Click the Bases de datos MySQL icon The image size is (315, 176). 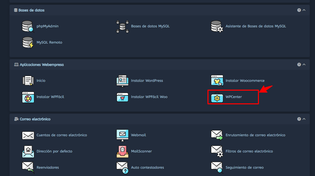click(123, 26)
